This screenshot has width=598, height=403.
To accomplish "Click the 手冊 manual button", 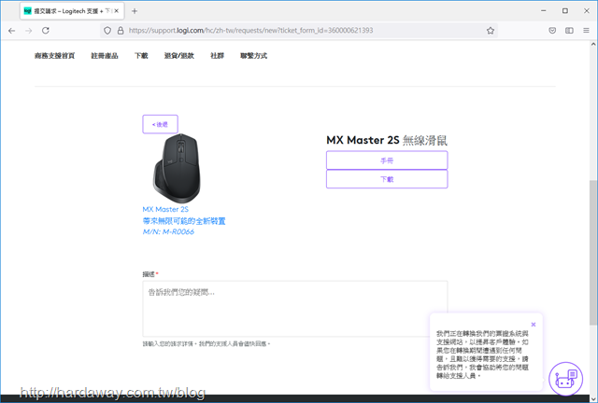I will [x=387, y=160].
